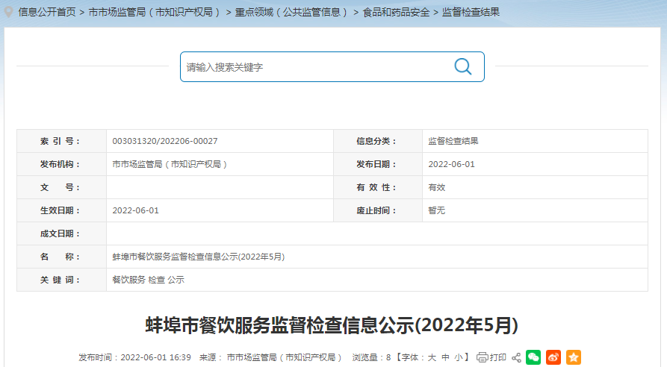The width and height of the screenshot is (667, 367).
Task: Click the orange star favorites icon
Action: click(573, 357)
